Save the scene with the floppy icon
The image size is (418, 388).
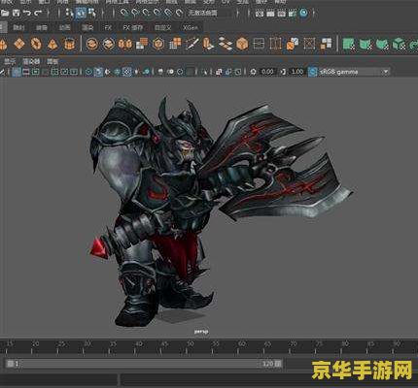(17, 14)
